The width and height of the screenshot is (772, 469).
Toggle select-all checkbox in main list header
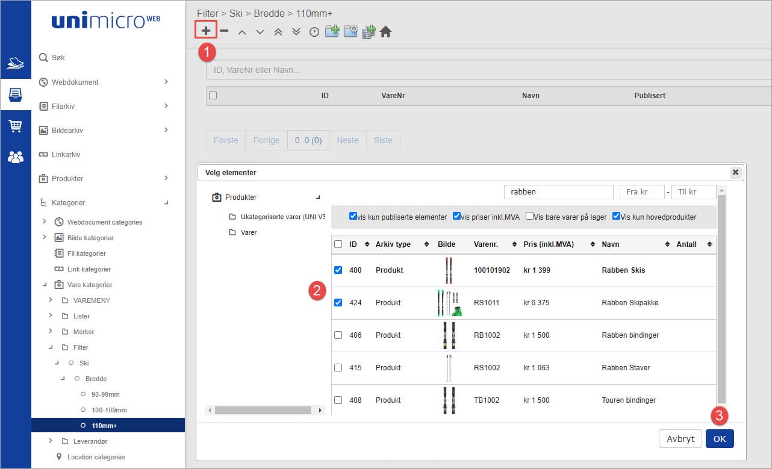tap(213, 95)
